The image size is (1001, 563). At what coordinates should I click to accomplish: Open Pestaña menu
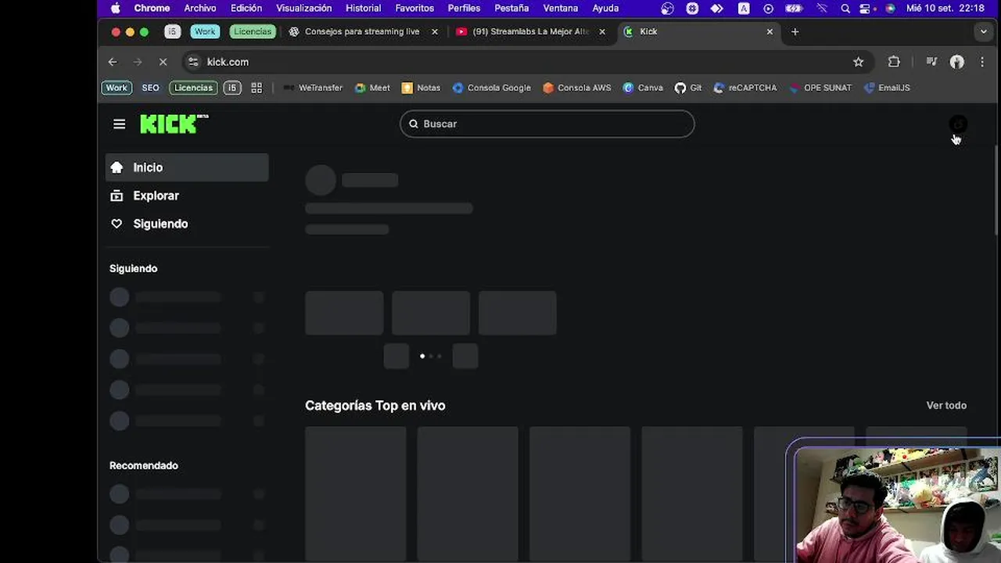[511, 8]
